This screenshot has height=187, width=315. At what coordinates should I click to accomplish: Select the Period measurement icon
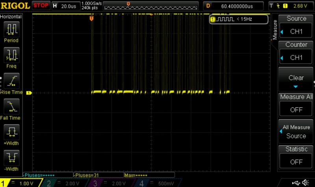coord(12,29)
